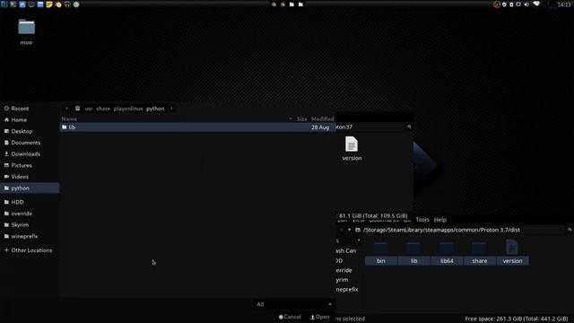Click the red circular tray icon
Viewport: 574px width, 323px height.
coord(497,4)
